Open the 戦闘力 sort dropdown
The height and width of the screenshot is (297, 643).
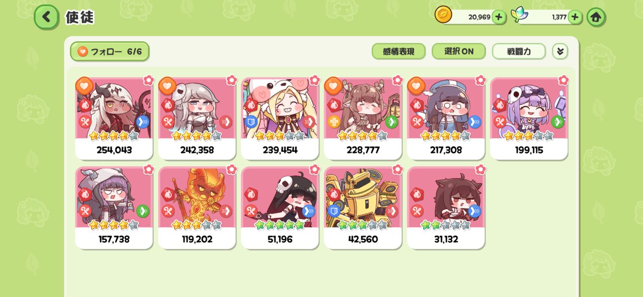click(x=519, y=51)
